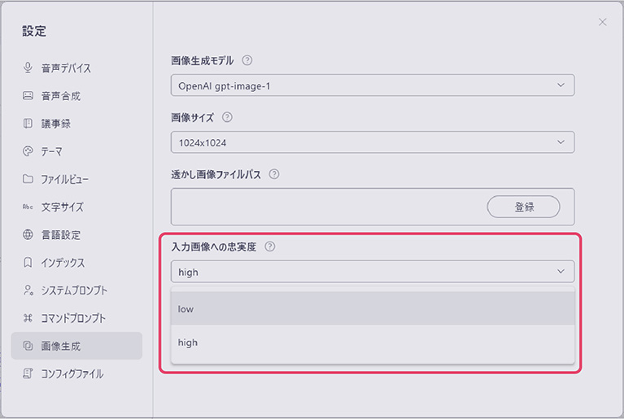Screen dimensions: 624x419
Task: Click the help icon beside 画像サイズ
Action: pos(227,117)
